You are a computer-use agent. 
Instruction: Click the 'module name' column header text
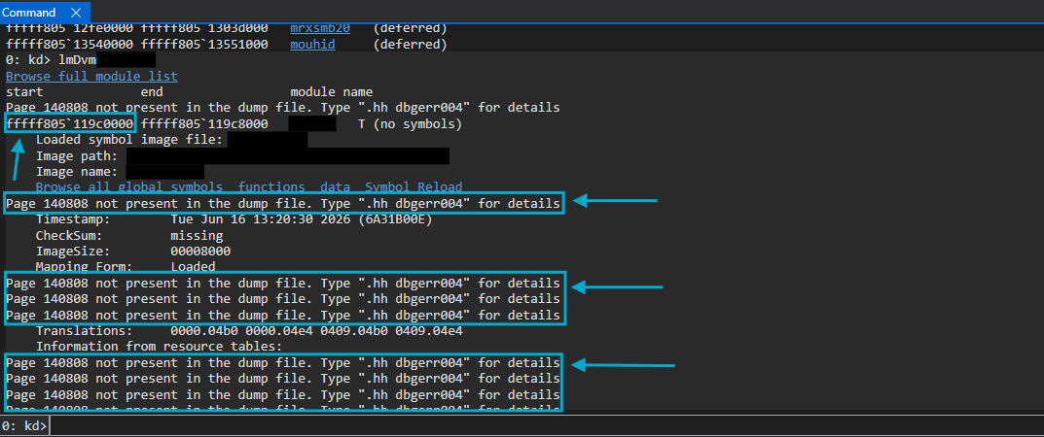pyautogui.click(x=332, y=91)
